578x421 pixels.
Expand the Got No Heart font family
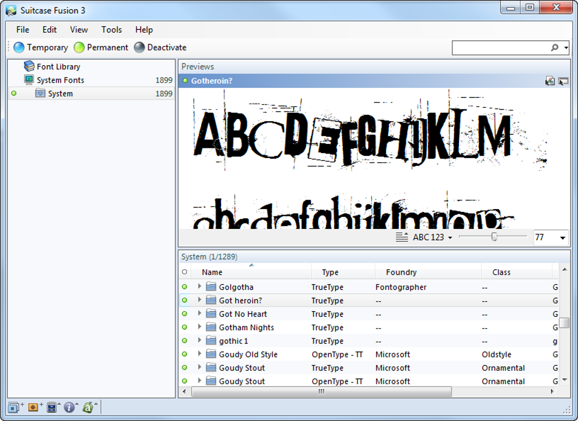coord(199,313)
